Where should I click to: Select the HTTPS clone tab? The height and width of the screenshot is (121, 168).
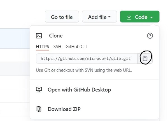click(43, 46)
